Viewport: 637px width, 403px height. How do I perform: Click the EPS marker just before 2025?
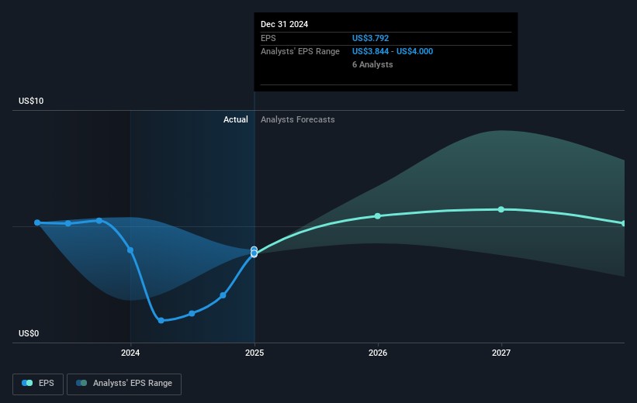(223, 295)
